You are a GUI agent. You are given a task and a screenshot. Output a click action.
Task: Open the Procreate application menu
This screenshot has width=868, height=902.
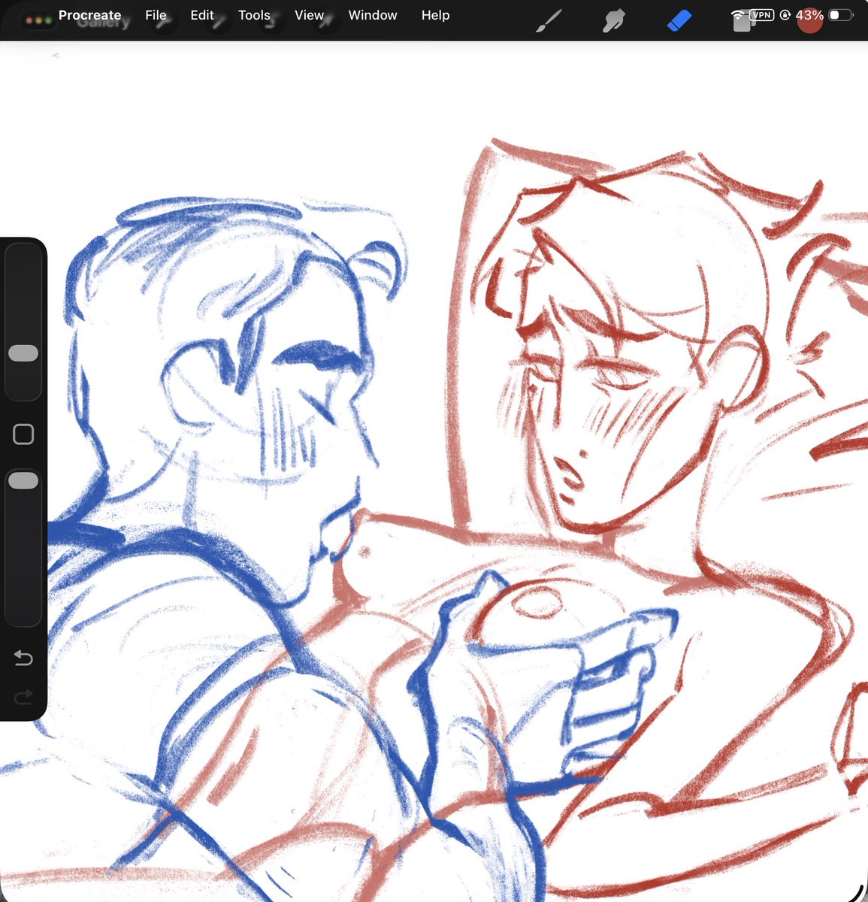(89, 15)
